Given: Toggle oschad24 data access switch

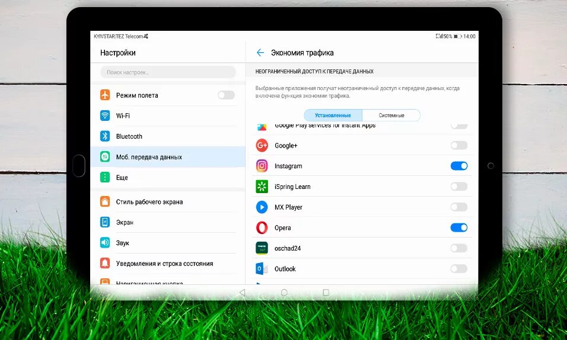Looking at the screenshot, I should [x=459, y=248].
